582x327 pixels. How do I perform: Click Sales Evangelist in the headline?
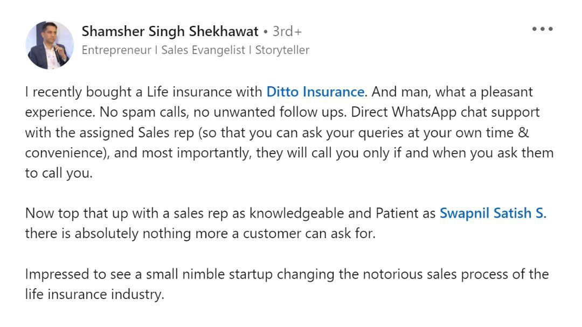(203, 50)
